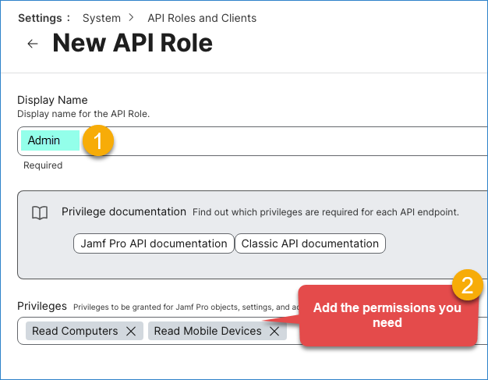
Task: Click the back arrow beside New API Role
Action: coord(33,44)
